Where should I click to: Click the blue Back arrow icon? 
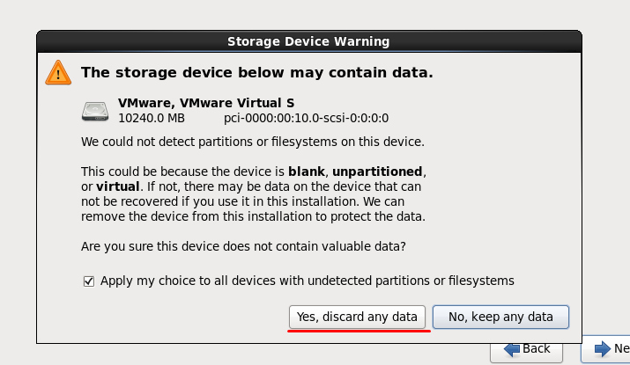coord(512,348)
